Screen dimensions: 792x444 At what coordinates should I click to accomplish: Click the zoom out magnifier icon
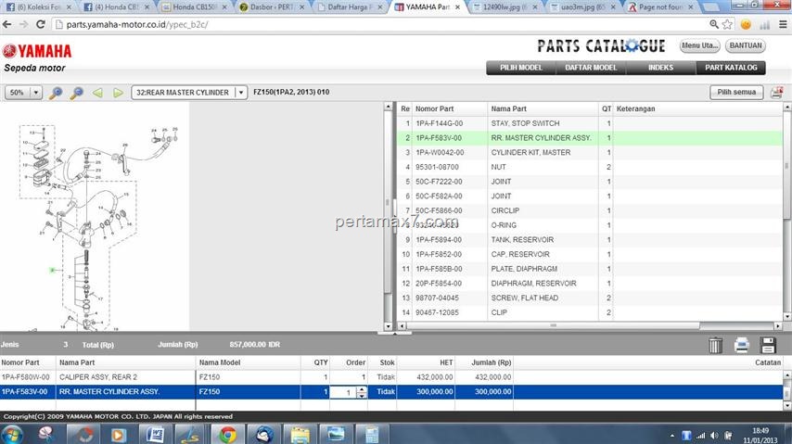tap(76, 93)
